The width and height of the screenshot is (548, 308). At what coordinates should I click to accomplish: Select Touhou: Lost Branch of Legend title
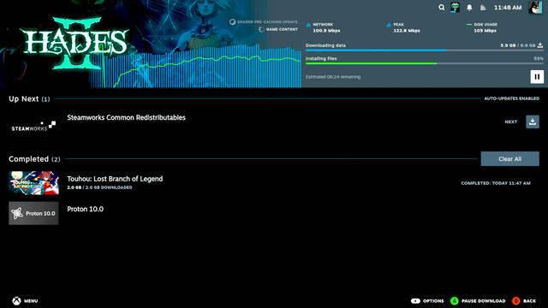[115, 179]
